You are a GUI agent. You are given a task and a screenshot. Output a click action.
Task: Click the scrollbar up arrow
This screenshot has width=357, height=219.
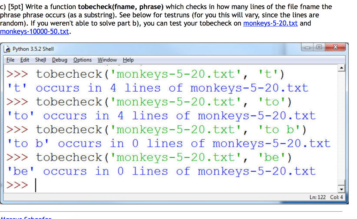(x=341, y=67)
